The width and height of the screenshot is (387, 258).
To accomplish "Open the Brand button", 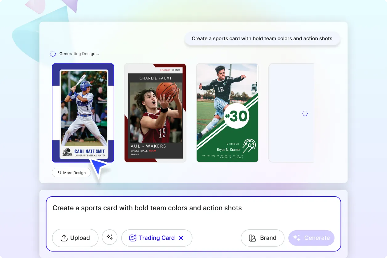I will pos(263,238).
